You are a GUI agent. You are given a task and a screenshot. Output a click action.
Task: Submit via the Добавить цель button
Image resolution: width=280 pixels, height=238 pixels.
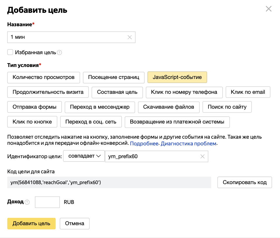(x=31, y=223)
